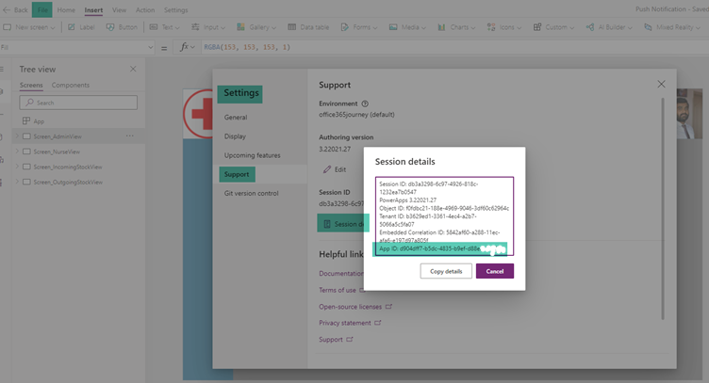
Task: Click the fx formula button
Action: coord(187,47)
